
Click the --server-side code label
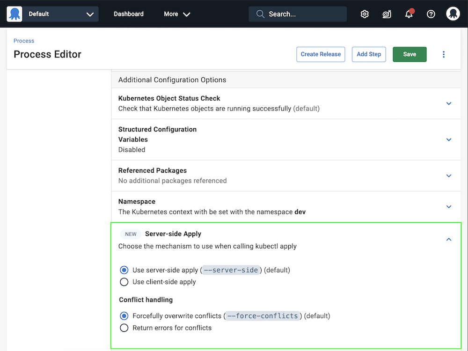pos(231,270)
